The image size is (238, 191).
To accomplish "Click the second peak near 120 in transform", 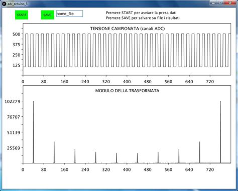I will [54, 152].
